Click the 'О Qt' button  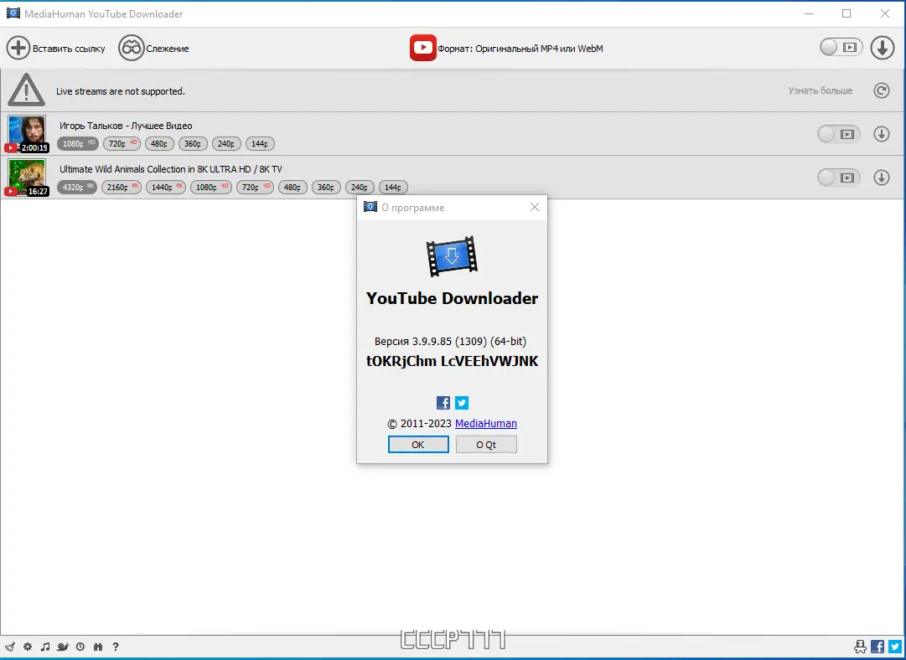[x=486, y=444]
